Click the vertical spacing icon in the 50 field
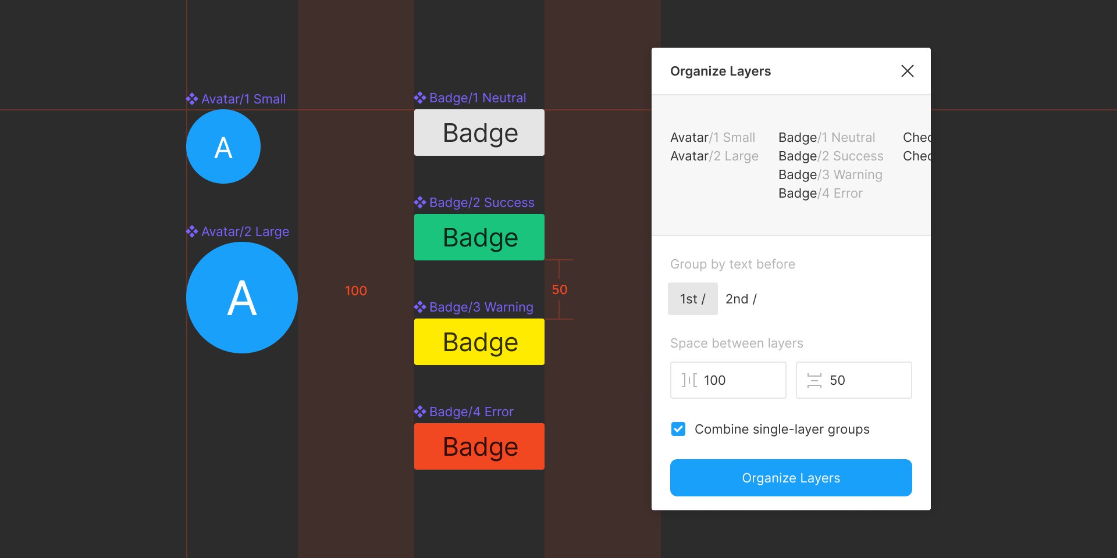This screenshot has width=1117, height=558. 814,380
